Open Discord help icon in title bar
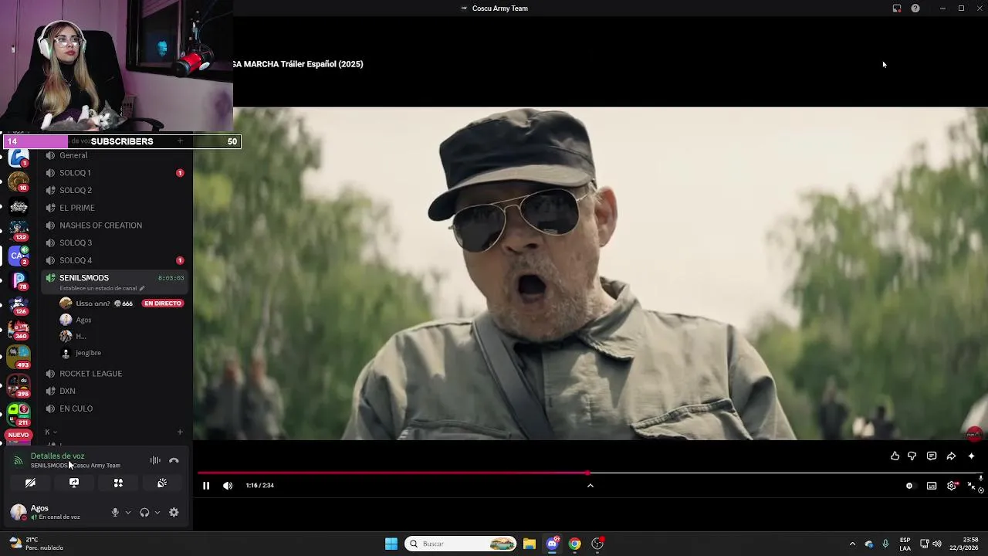Image resolution: width=988 pixels, height=556 pixels. click(915, 8)
